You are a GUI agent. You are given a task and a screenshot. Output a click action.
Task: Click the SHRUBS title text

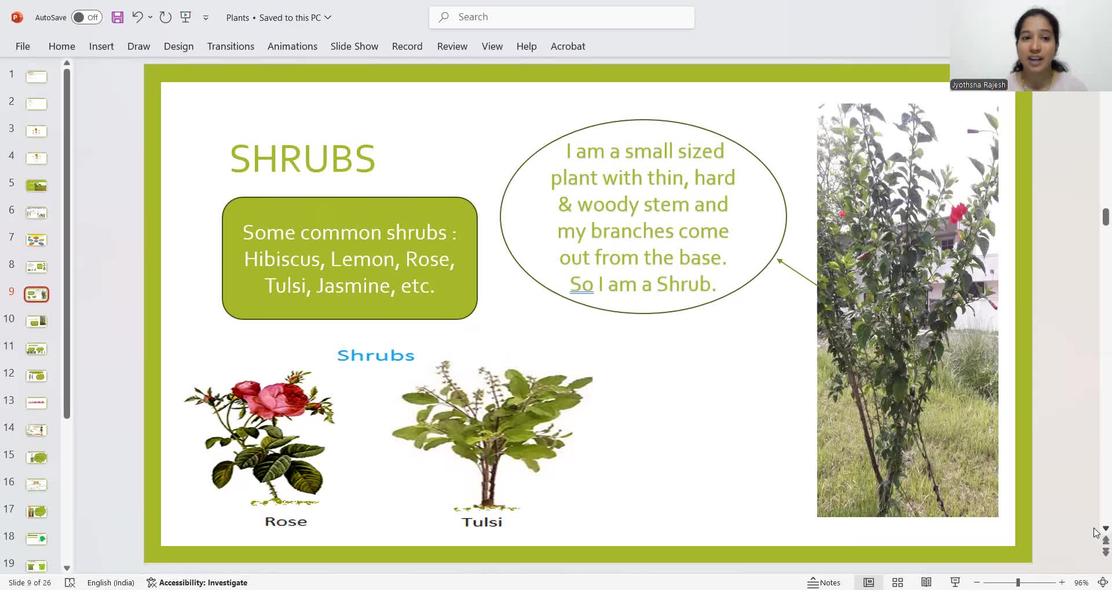[302, 158]
